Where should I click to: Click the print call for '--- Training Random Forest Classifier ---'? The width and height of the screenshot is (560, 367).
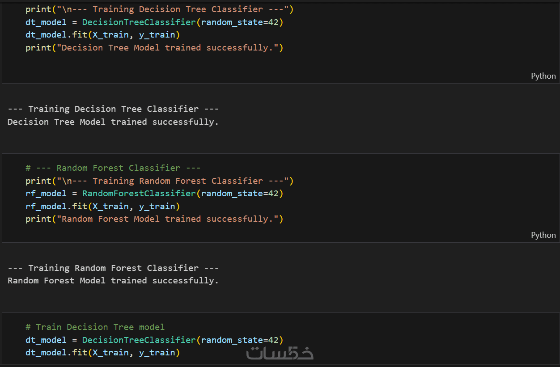point(159,181)
